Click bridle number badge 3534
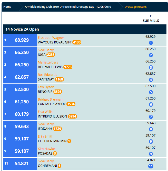Screen dimensions: 168x171 pos(71,104)
